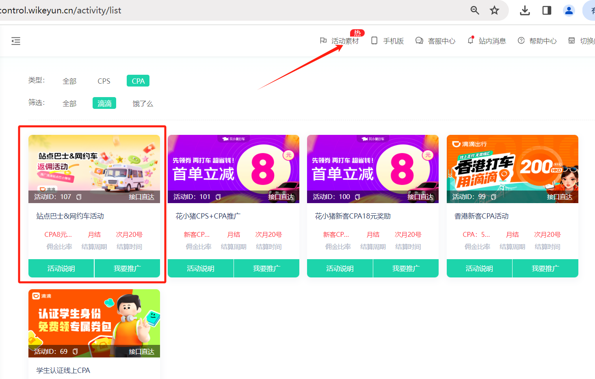Open browser profile avatar

(x=569, y=10)
